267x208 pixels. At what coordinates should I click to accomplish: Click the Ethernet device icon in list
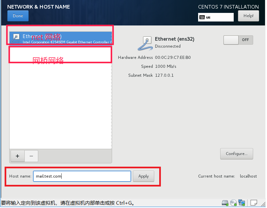coord(15,38)
